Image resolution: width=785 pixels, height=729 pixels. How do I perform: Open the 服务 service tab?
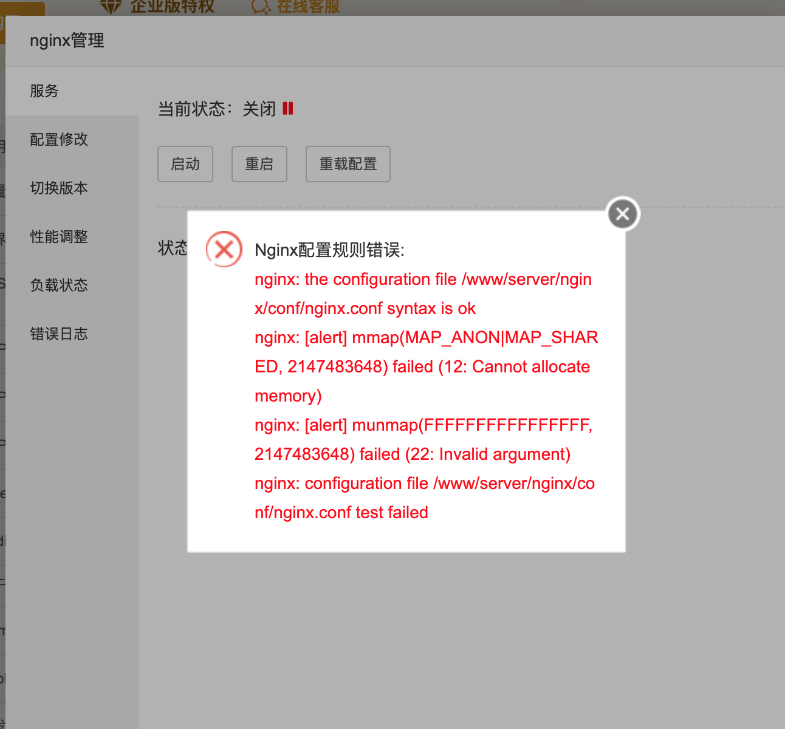(x=72, y=91)
